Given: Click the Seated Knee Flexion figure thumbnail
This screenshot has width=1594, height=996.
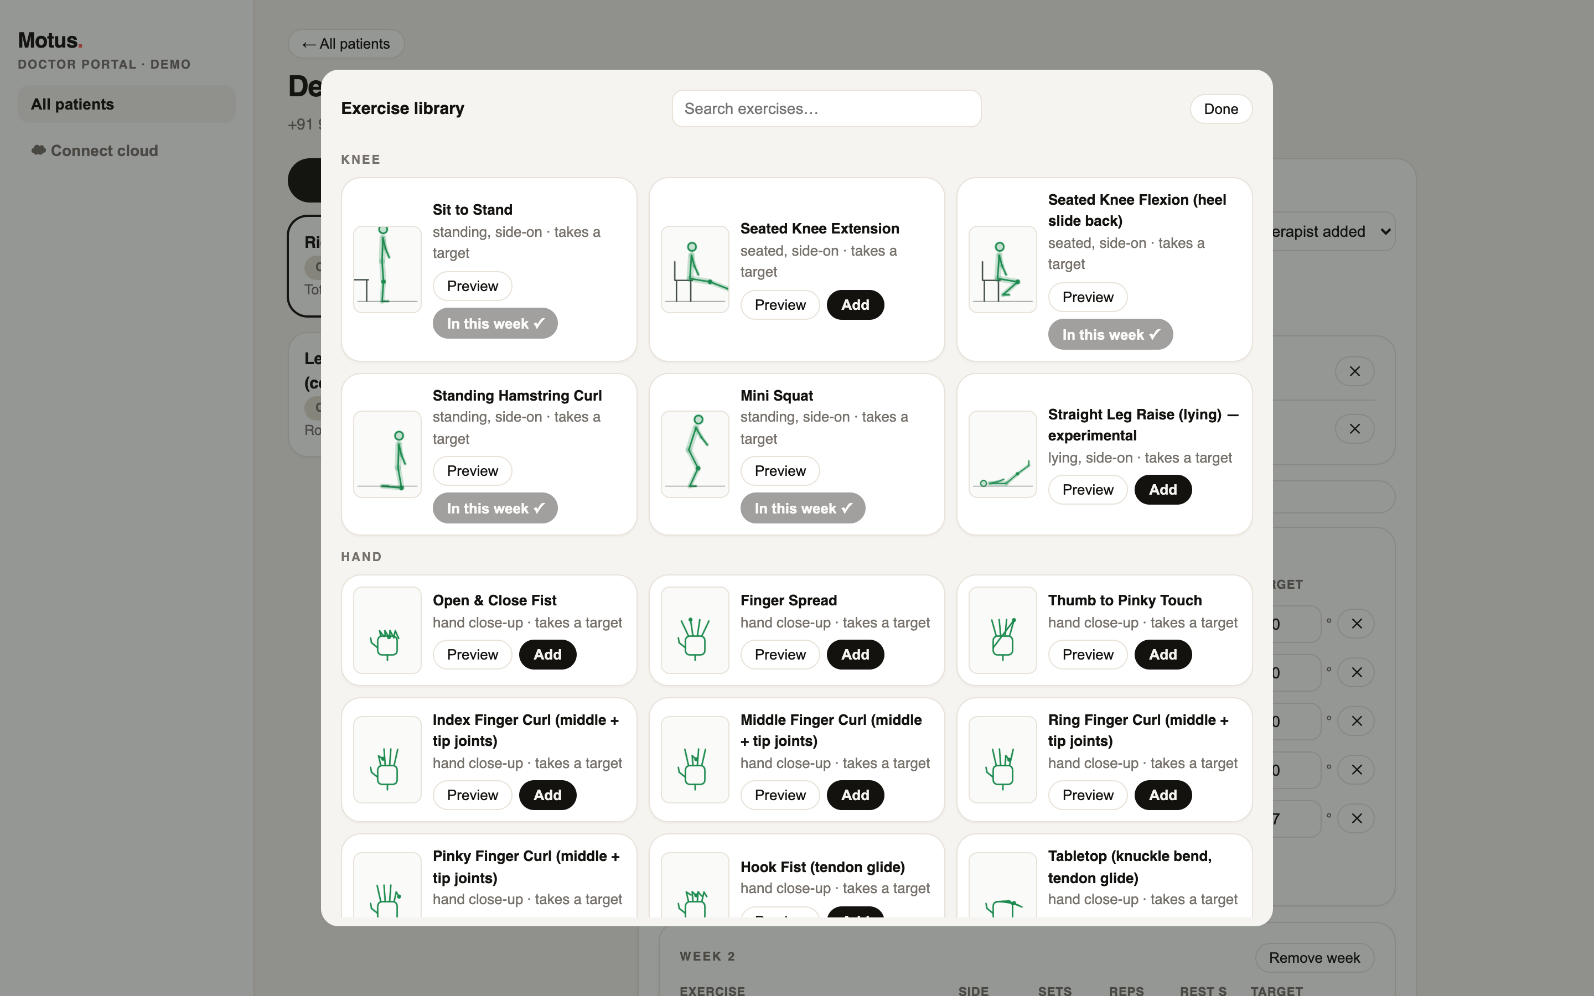Looking at the screenshot, I should pyautogui.click(x=1002, y=269).
